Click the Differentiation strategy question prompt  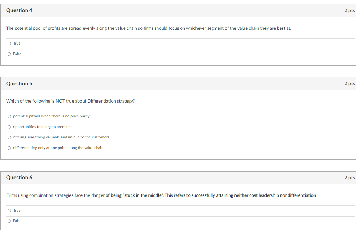[70, 101]
